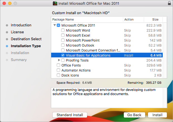Check the Microsoft Excel package

(x=63, y=35)
